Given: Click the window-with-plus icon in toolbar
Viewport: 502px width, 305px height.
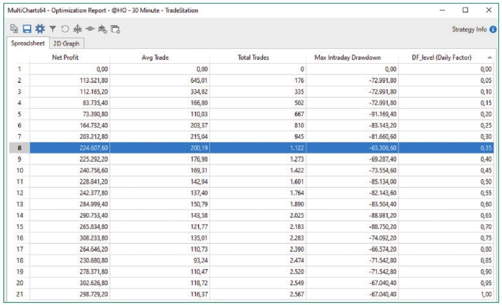Looking at the screenshot, I should 115,29.
